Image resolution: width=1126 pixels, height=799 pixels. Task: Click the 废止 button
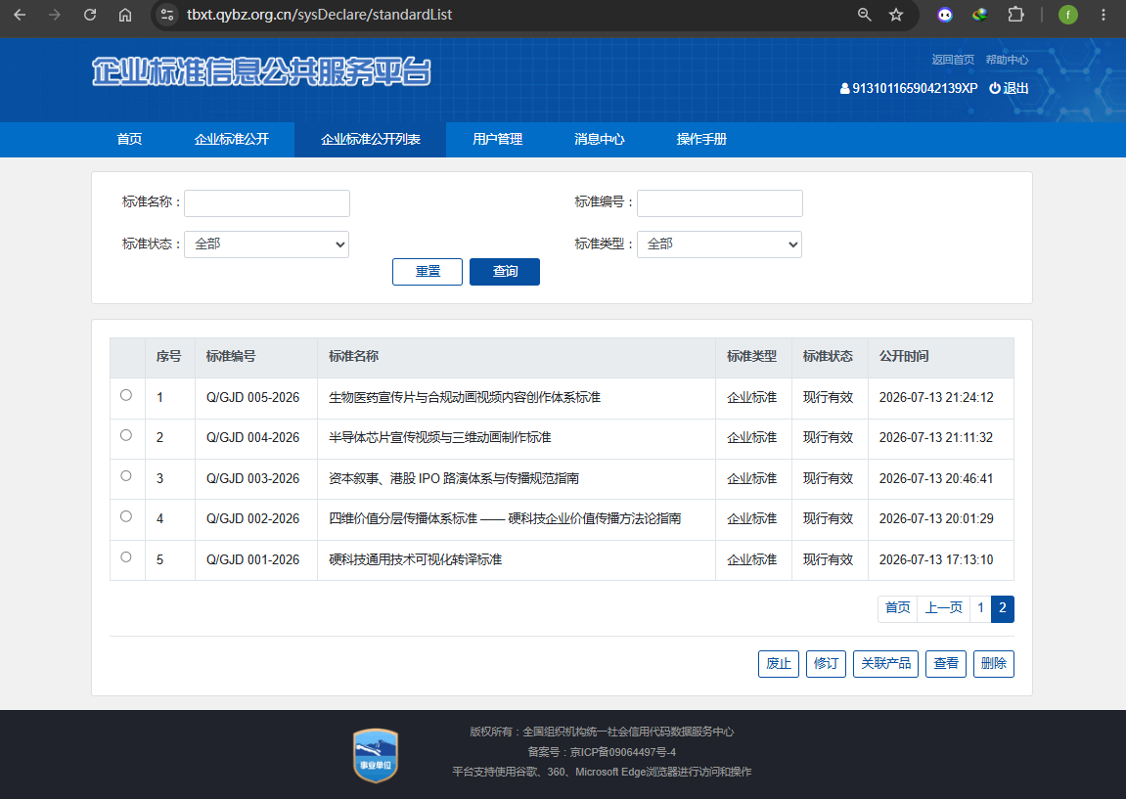(x=779, y=663)
